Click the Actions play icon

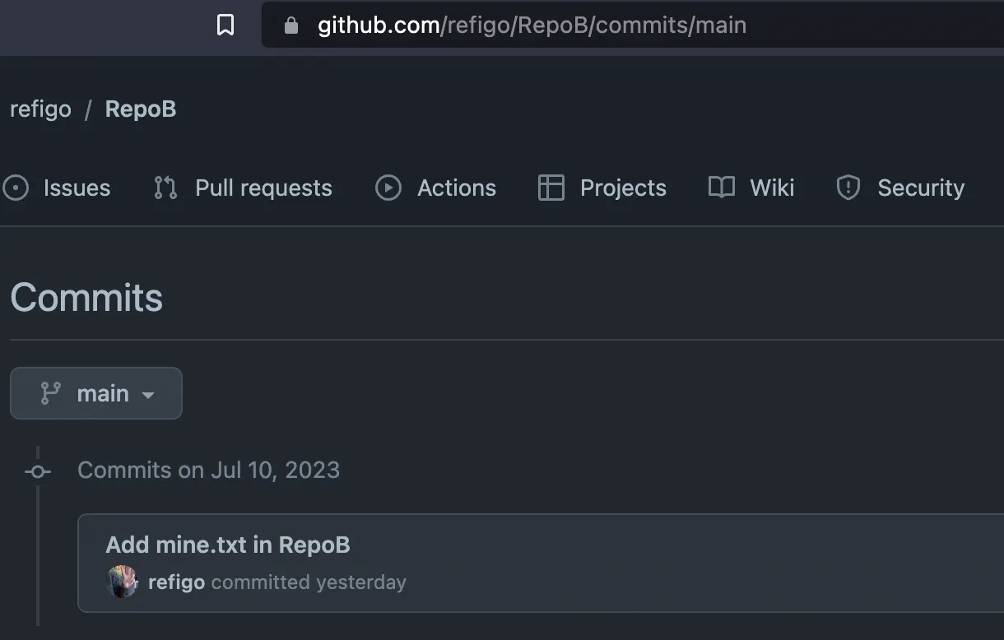[x=388, y=188]
